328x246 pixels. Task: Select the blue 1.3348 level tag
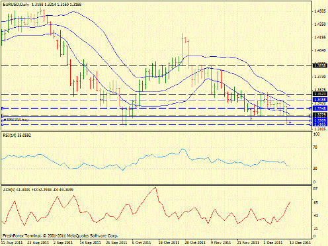(x=320, y=108)
